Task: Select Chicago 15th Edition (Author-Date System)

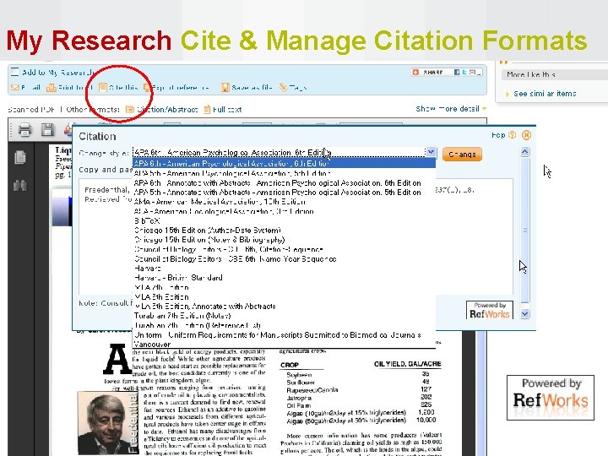Action: point(284,230)
